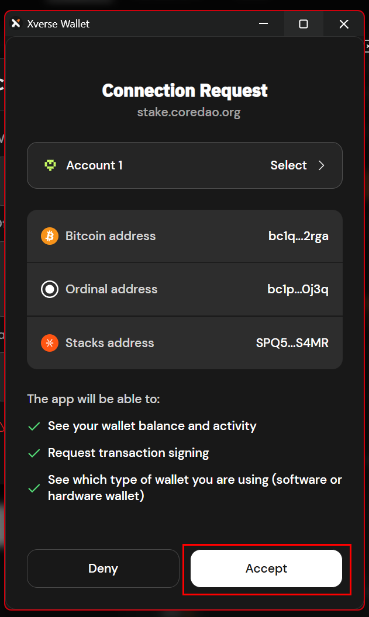
Task: Click the green checkmark beside wallet balance permission
Action: pos(34,426)
